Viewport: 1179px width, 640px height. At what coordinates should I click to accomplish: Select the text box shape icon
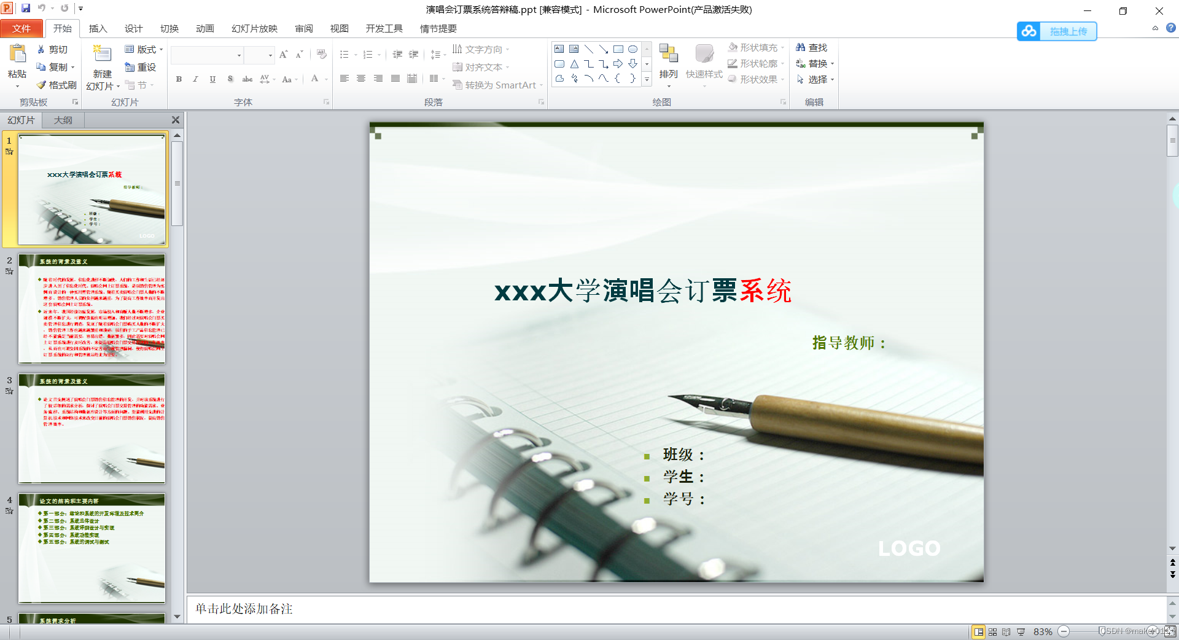pyautogui.click(x=559, y=49)
